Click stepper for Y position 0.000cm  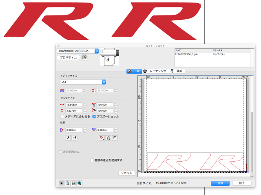[116, 130]
